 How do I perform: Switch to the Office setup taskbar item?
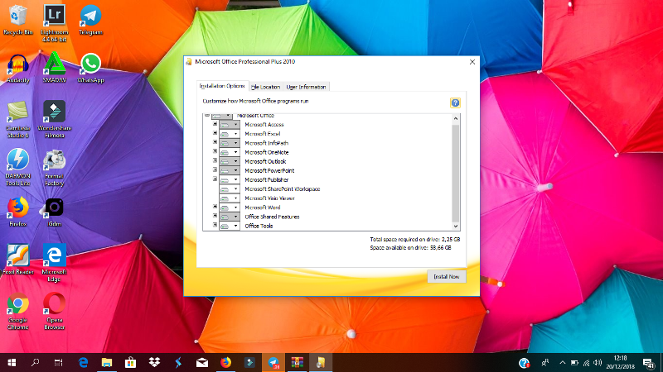321,362
